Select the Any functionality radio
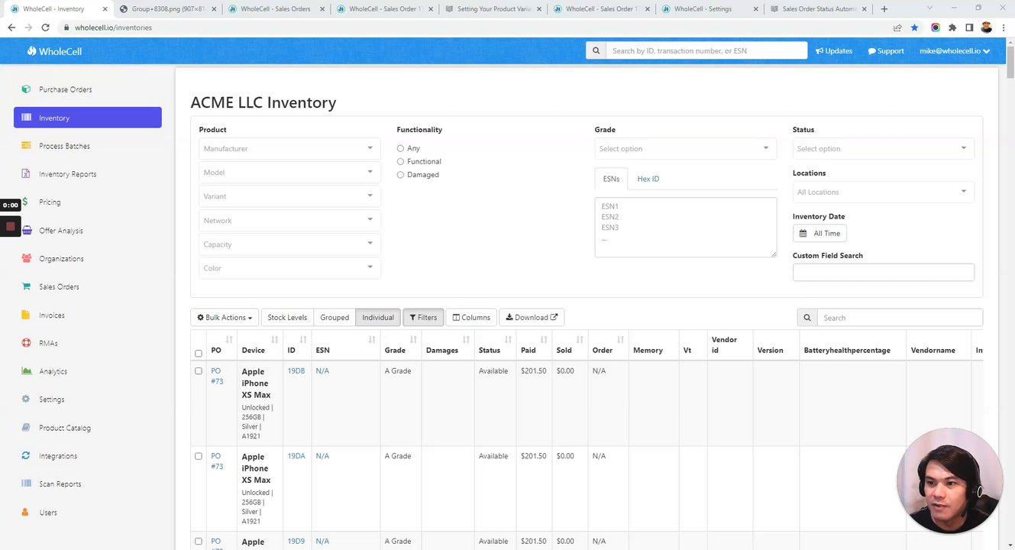This screenshot has width=1015, height=550. pyautogui.click(x=400, y=148)
